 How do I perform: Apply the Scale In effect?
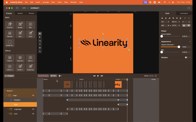tap(20, 67)
